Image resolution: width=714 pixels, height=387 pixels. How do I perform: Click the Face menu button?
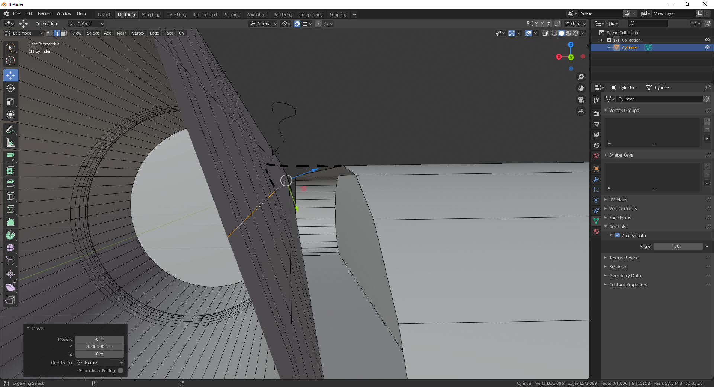coord(169,33)
